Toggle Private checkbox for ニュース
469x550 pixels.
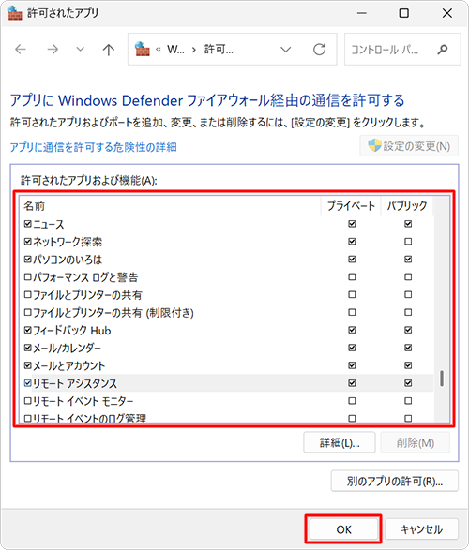point(352,224)
